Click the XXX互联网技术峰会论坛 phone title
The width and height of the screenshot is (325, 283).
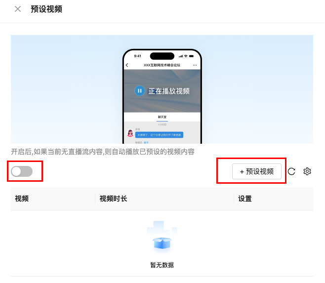click(162, 65)
